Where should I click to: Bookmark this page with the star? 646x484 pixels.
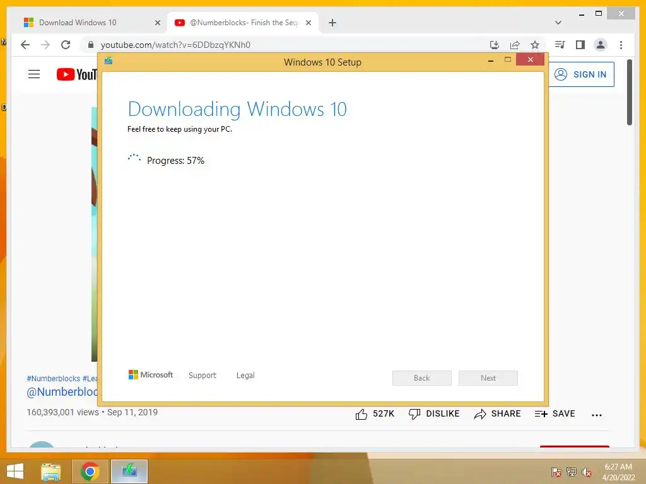[x=535, y=45]
